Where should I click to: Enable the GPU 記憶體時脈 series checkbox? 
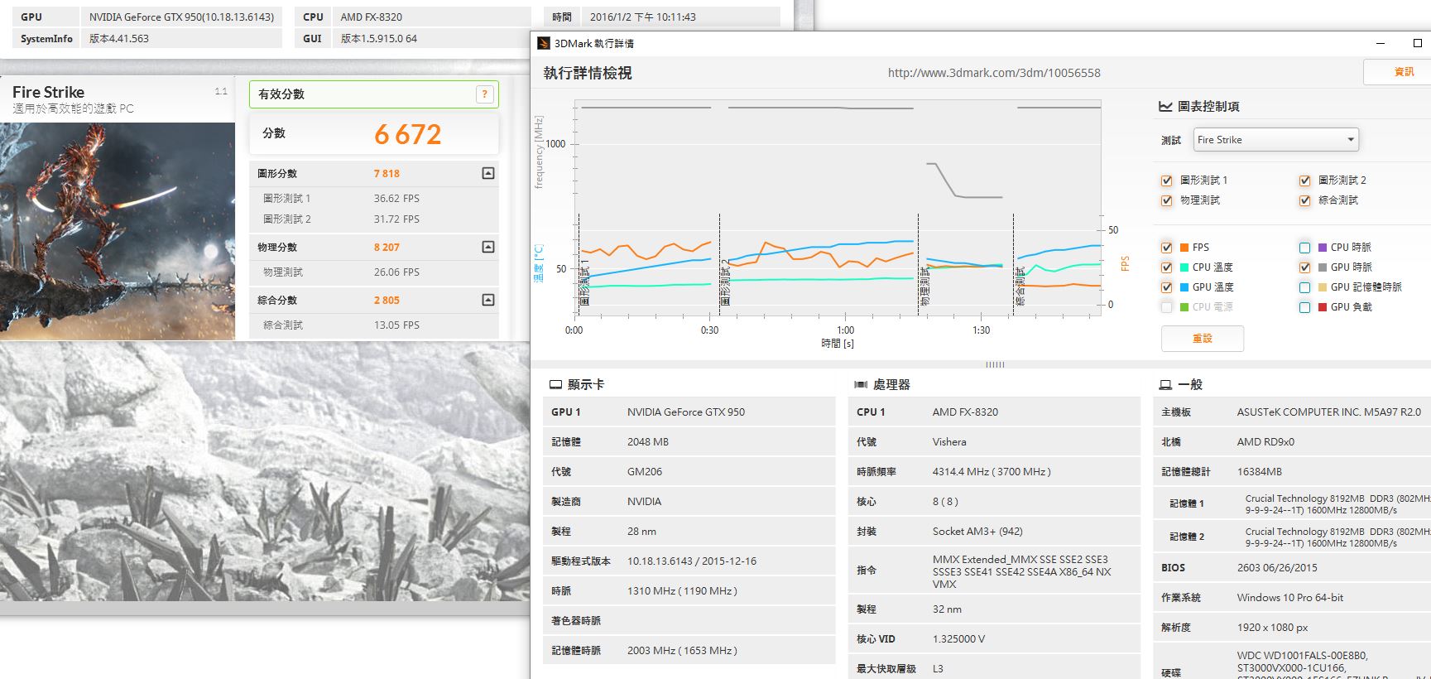click(x=1304, y=287)
